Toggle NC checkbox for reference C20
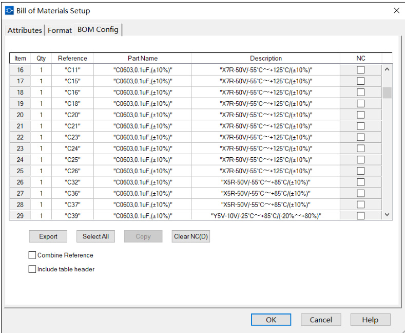Viewport: 405px width, 333px height. 361,115
